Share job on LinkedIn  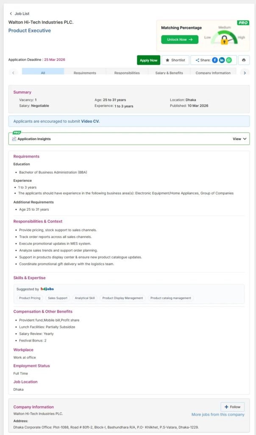point(222,60)
